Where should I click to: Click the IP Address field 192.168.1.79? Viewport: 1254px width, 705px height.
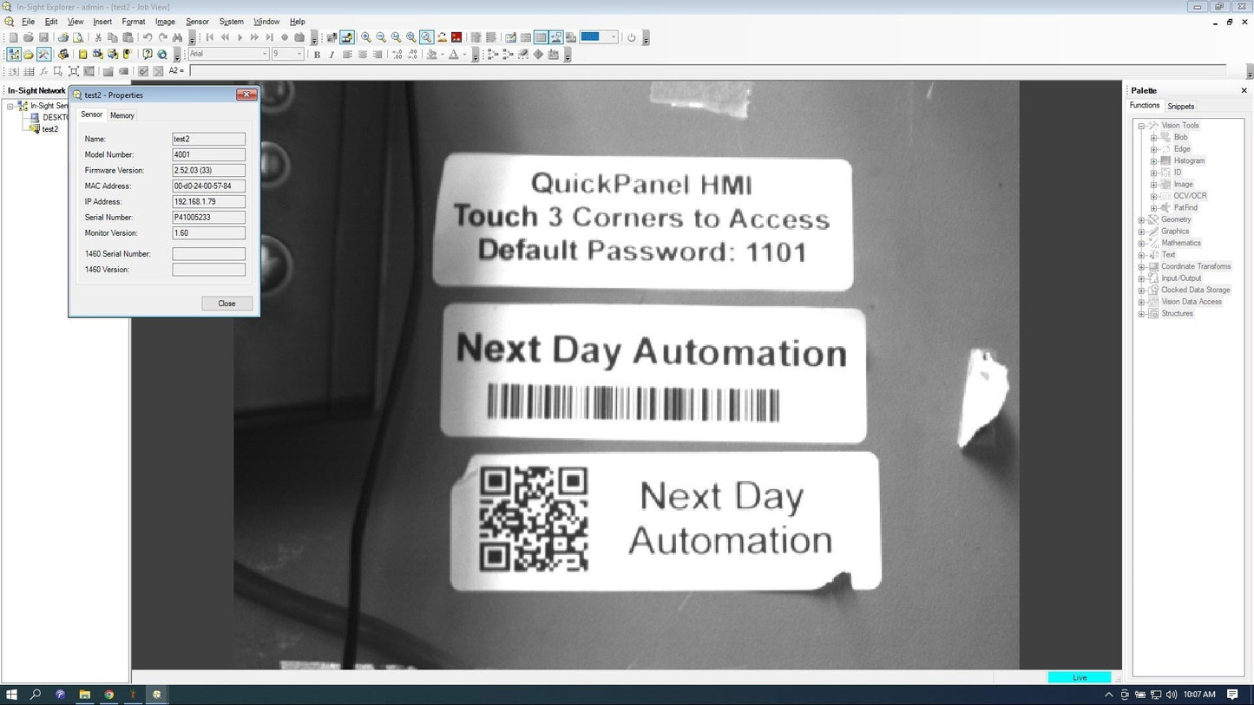pyautogui.click(x=208, y=202)
